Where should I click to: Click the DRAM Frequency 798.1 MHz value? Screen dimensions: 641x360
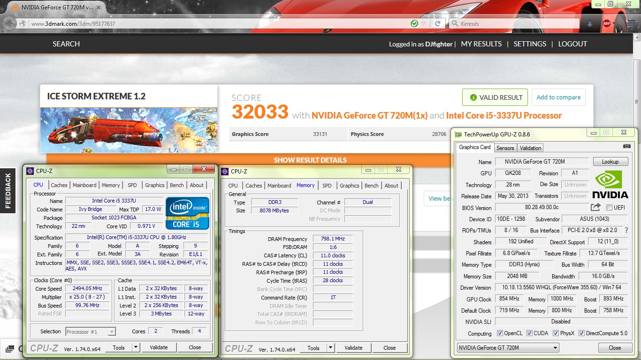[333, 239]
